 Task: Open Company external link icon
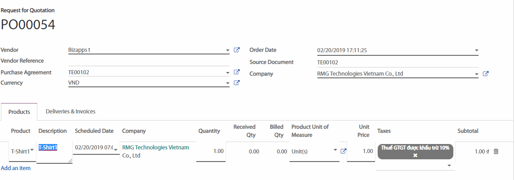(486, 74)
